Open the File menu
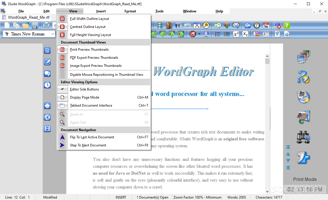The width and height of the screenshot is (328, 200). tap(21, 11)
